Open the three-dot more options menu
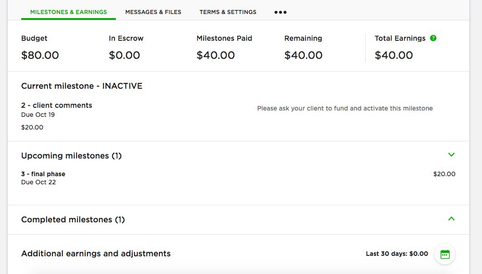This screenshot has height=274, width=482. click(281, 12)
